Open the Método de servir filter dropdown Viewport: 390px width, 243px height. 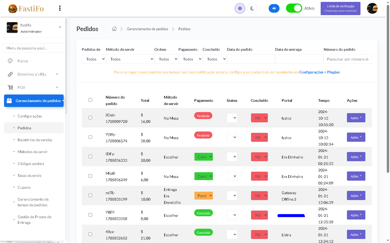tap(130, 59)
